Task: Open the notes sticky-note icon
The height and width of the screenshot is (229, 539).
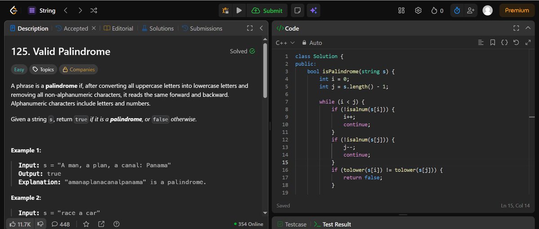Action: coord(297,10)
